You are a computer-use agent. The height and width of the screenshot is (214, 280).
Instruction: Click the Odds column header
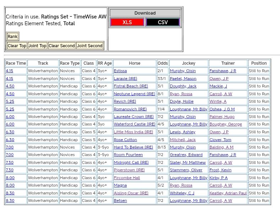coord(163,63)
